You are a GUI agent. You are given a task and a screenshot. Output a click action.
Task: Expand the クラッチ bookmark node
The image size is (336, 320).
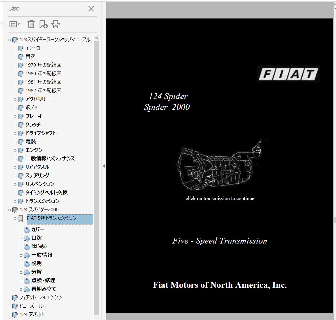point(15,125)
